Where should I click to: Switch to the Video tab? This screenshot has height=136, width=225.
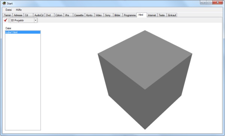[x=99, y=15]
